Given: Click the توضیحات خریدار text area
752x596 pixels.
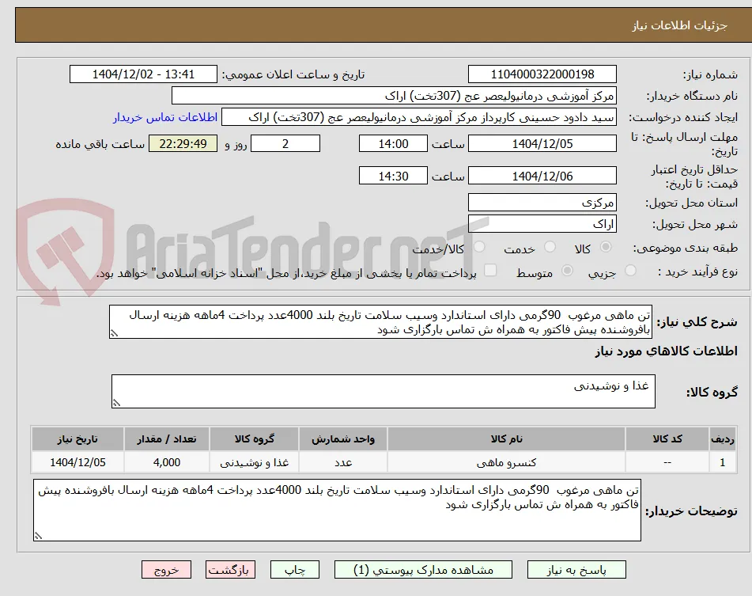Looking at the screenshot, I should click(x=337, y=510).
